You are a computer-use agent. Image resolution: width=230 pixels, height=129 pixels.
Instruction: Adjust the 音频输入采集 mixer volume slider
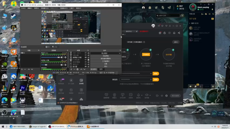tap(51, 65)
